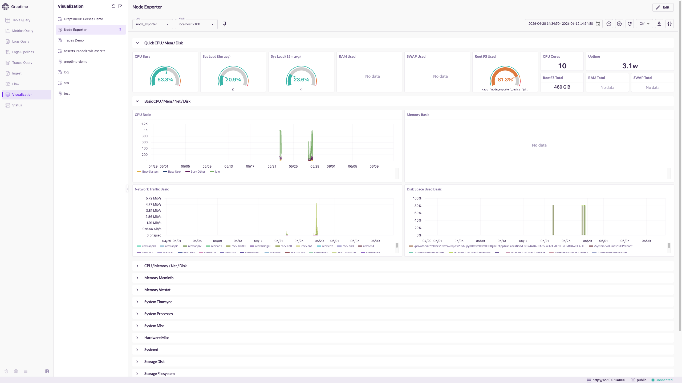682x383 pixels.
Task: Open Table Query in the sidebar
Action: (27, 20)
